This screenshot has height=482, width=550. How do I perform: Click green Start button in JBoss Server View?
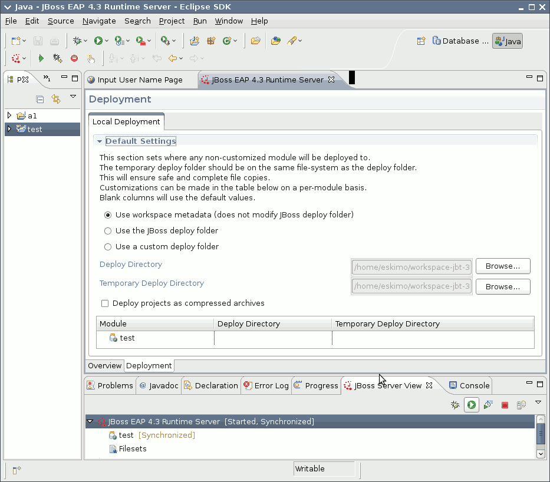click(472, 405)
